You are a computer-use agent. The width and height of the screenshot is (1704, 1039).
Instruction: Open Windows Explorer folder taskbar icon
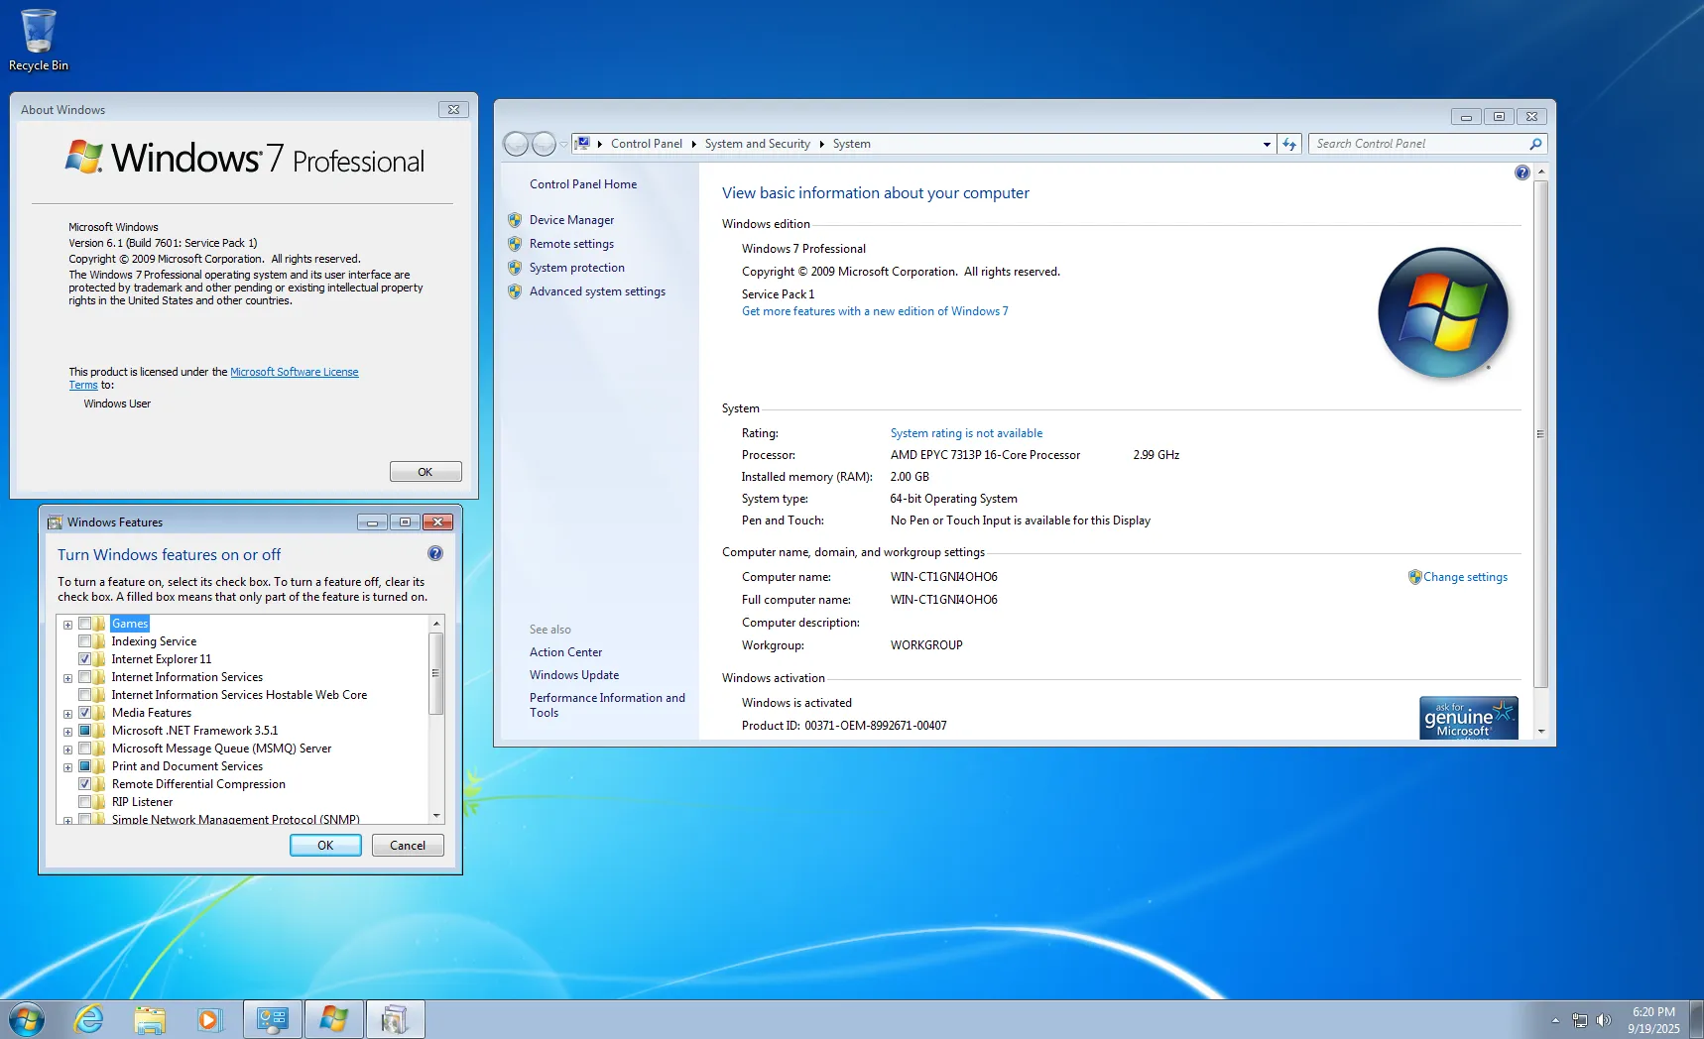[x=150, y=1019]
